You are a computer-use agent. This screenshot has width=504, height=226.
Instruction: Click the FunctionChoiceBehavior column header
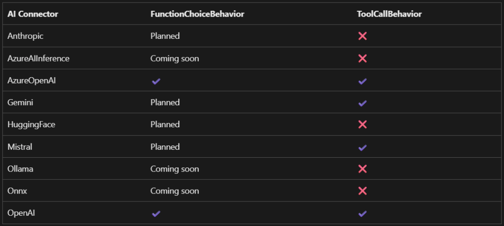click(197, 14)
